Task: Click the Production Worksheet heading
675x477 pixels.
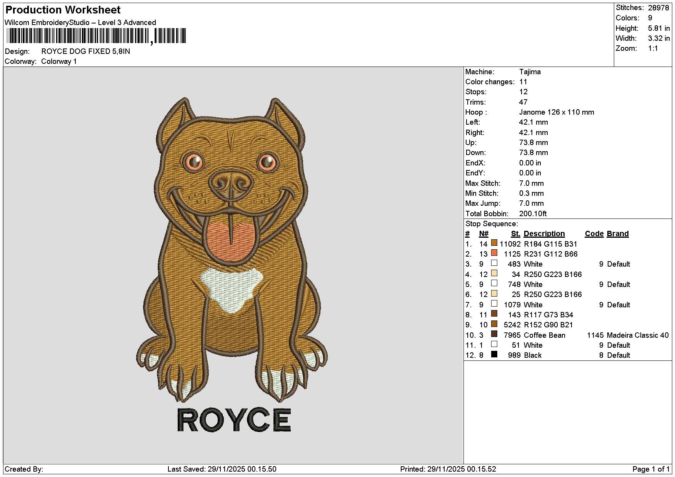Action: point(63,10)
